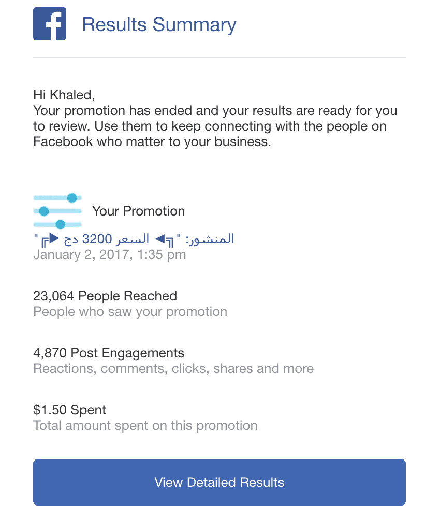The width and height of the screenshot is (440, 517).
Task: Click "Total amount spent on this promotion" text
Action: tap(145, 425)
